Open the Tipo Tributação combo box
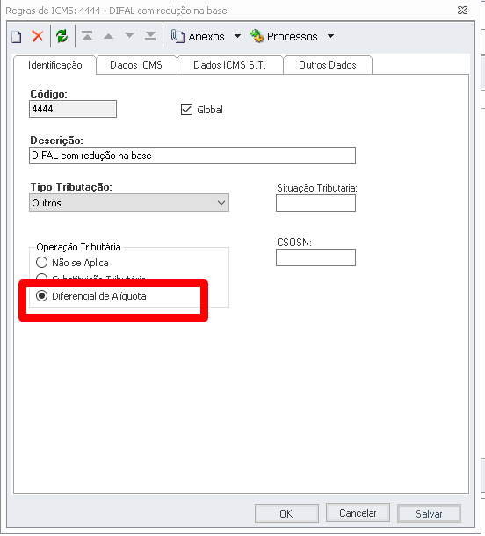 click(129, 203)
